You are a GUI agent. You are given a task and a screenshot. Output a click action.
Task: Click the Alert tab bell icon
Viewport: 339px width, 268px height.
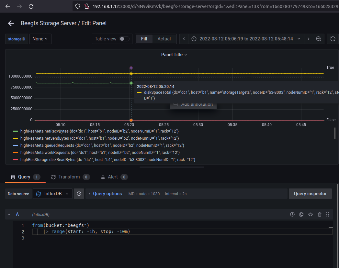103,177
